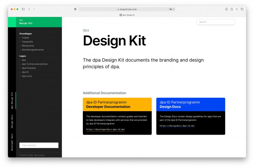Open App Icons in the sidebar

click(27, 76)
